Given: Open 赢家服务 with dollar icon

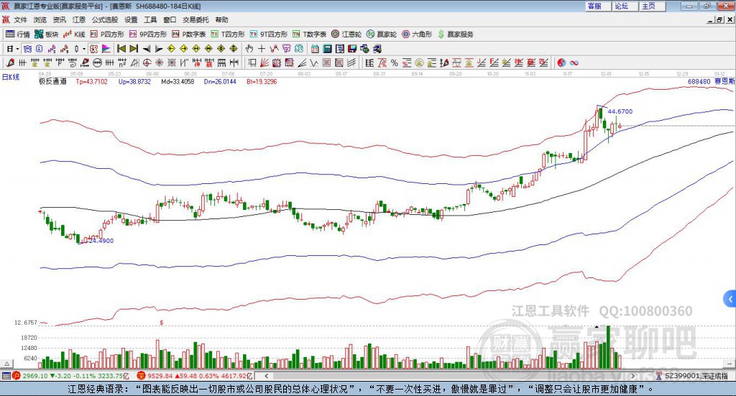Looking at the screenshot, I should point(456,34).
